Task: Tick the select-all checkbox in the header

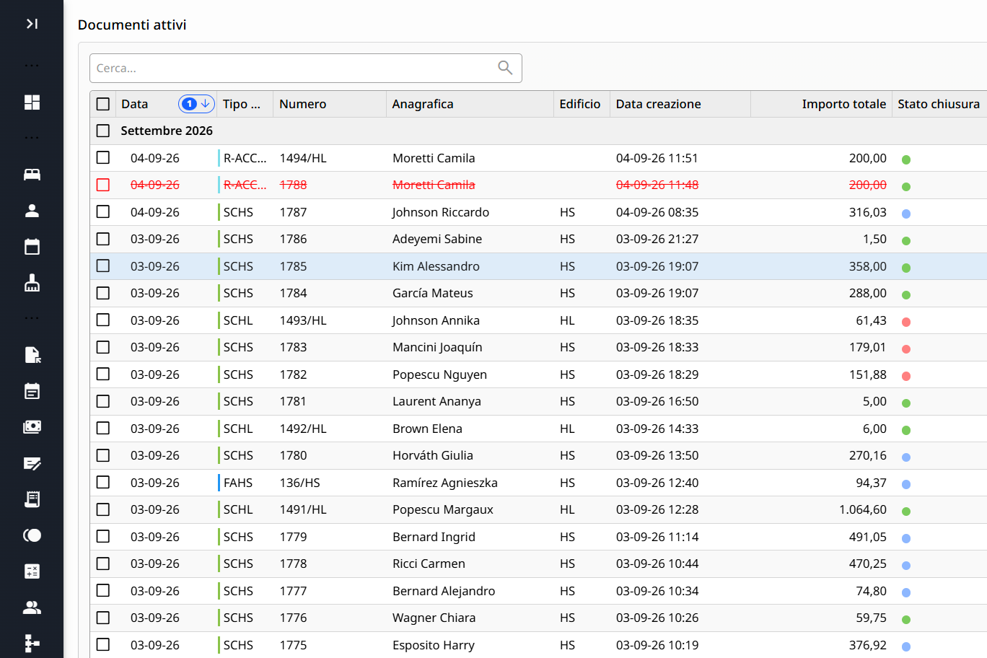Action: pos(103,104)
